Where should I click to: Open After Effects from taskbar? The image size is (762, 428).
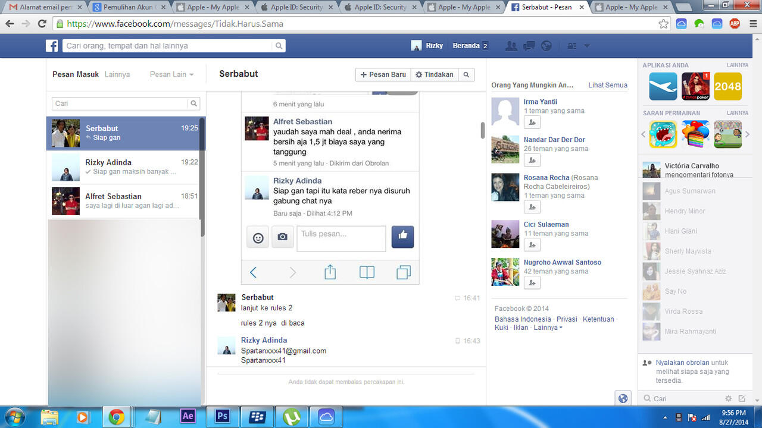(x=188, y=417)
